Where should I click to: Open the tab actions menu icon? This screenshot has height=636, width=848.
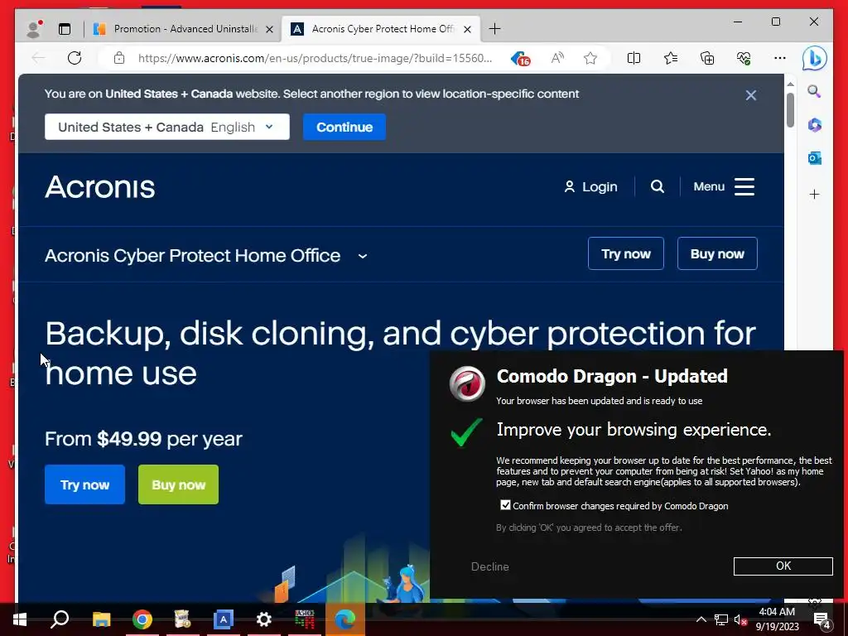point(65,29)
